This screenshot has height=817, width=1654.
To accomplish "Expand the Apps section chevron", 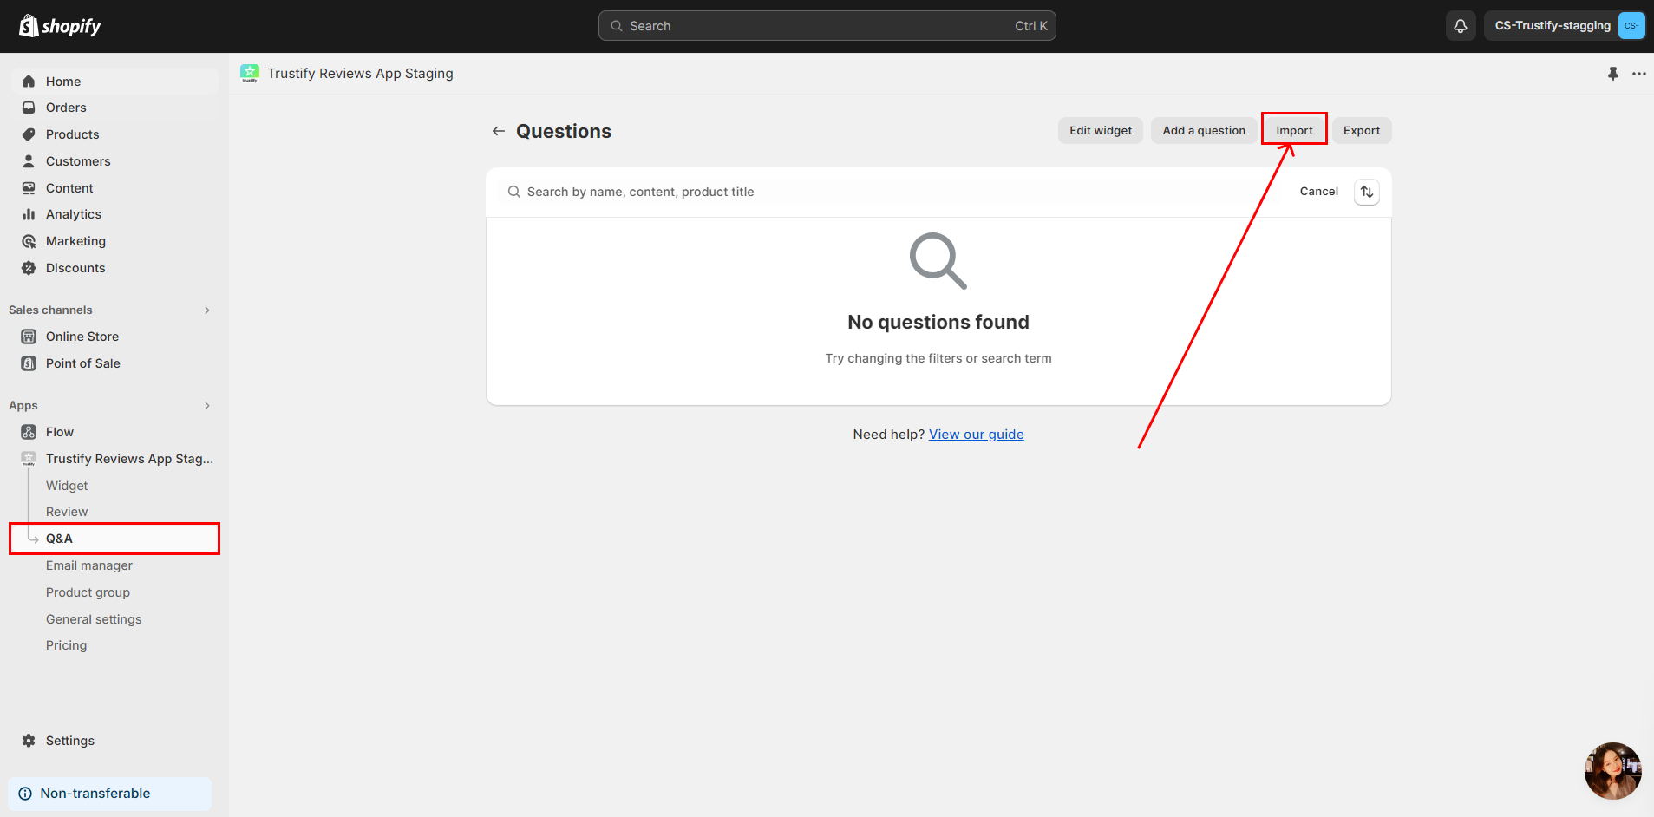I will [x=206, y=405].
